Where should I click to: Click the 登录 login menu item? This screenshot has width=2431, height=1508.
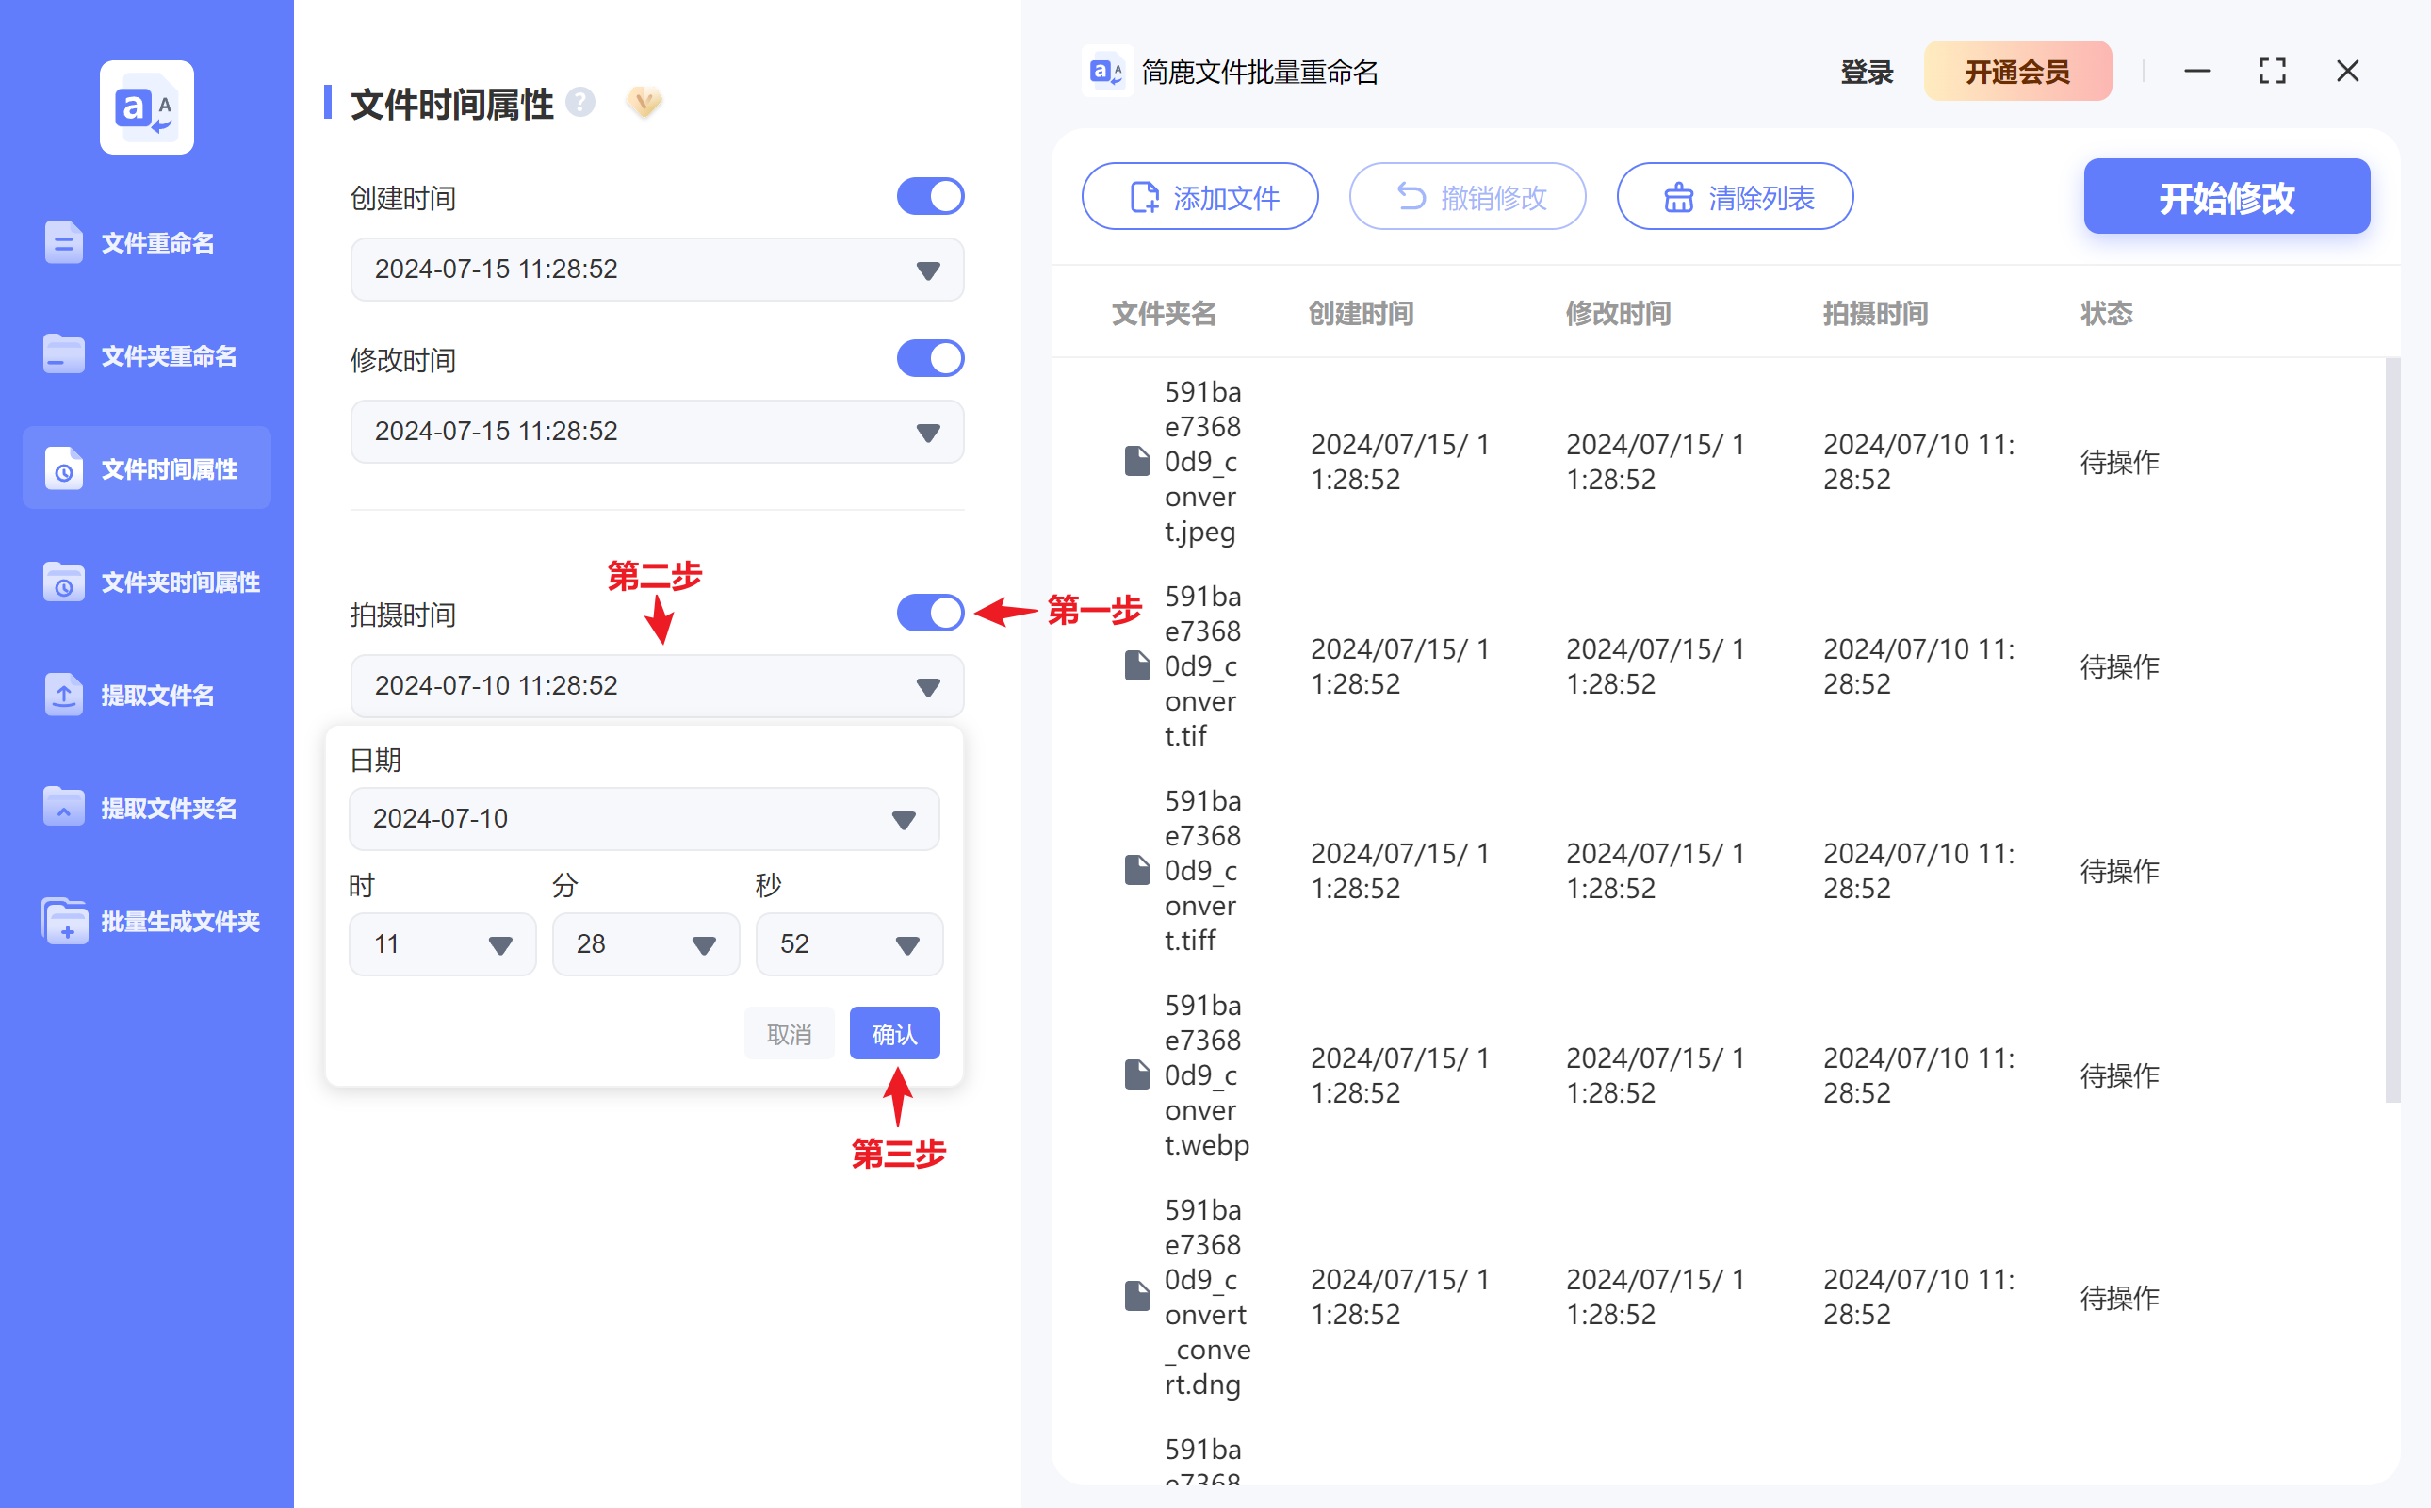[1867, 71]
